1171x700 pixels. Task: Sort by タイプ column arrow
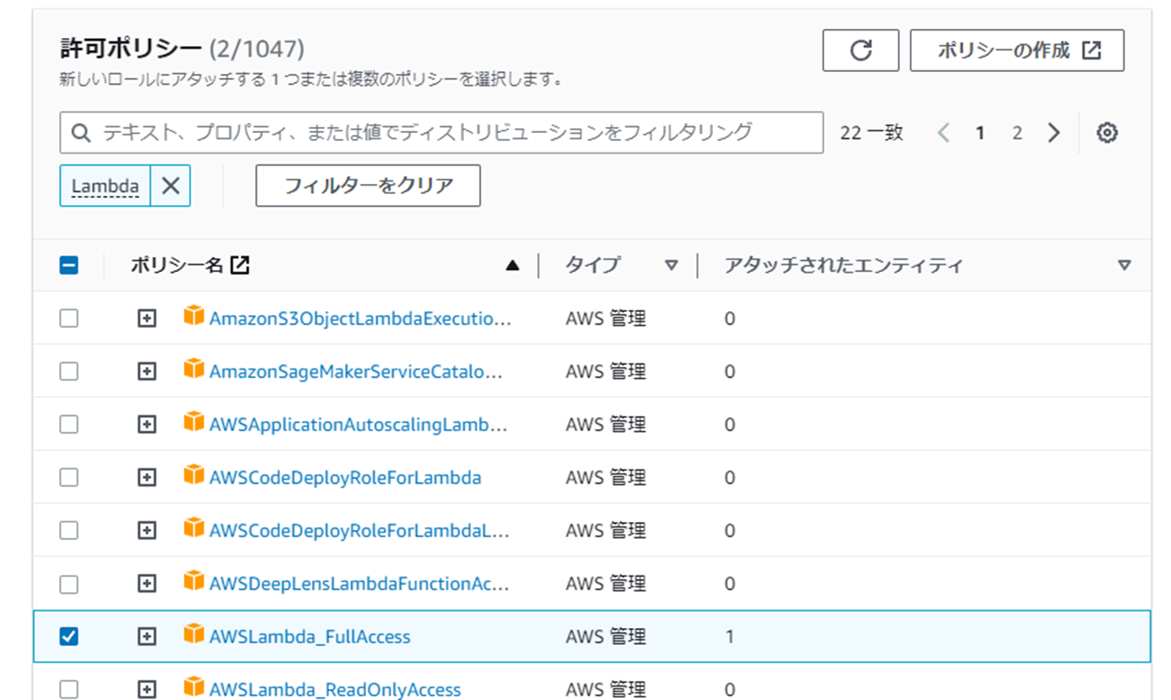[672, 265]
